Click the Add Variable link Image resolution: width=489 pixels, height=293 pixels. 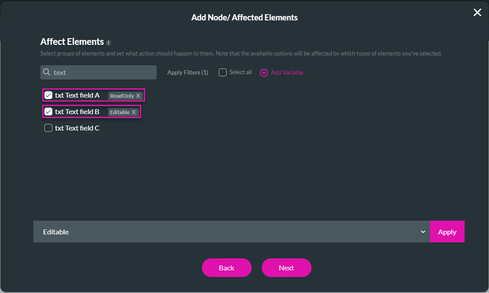pos(287,72)
